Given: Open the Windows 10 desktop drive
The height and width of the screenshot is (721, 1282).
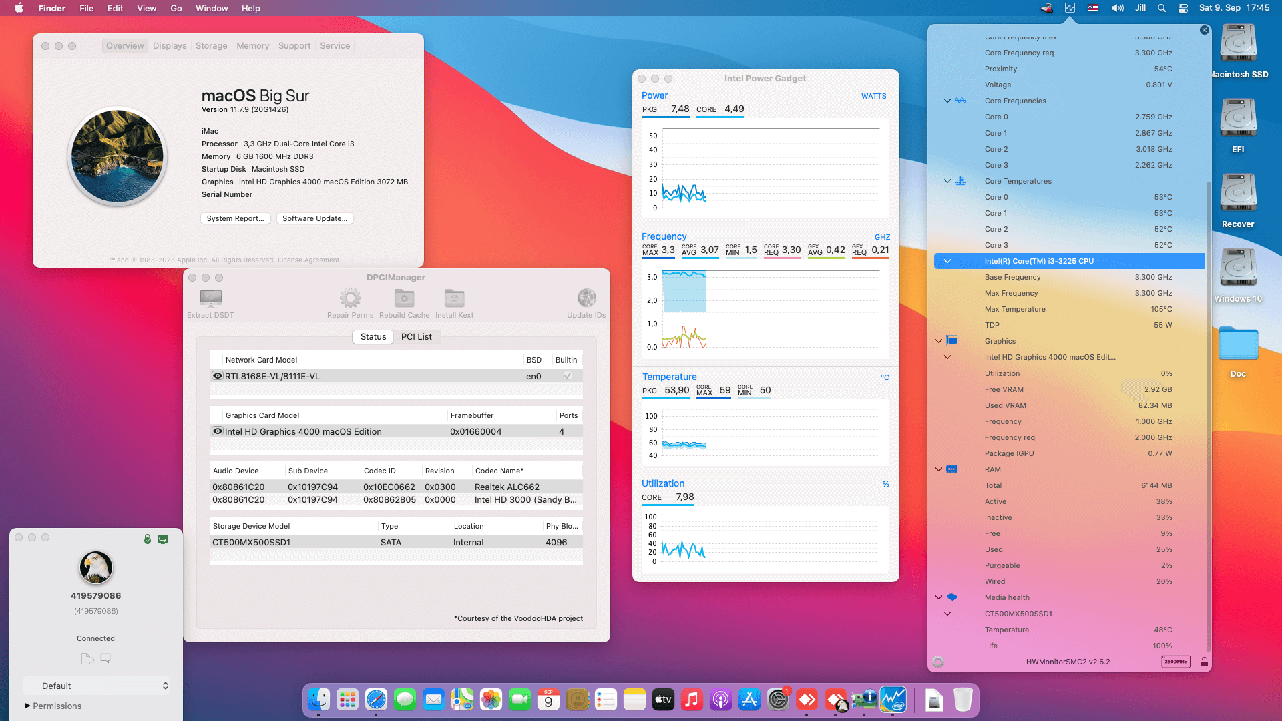Looking at the screenshot, I should [x=1238, y=268].
